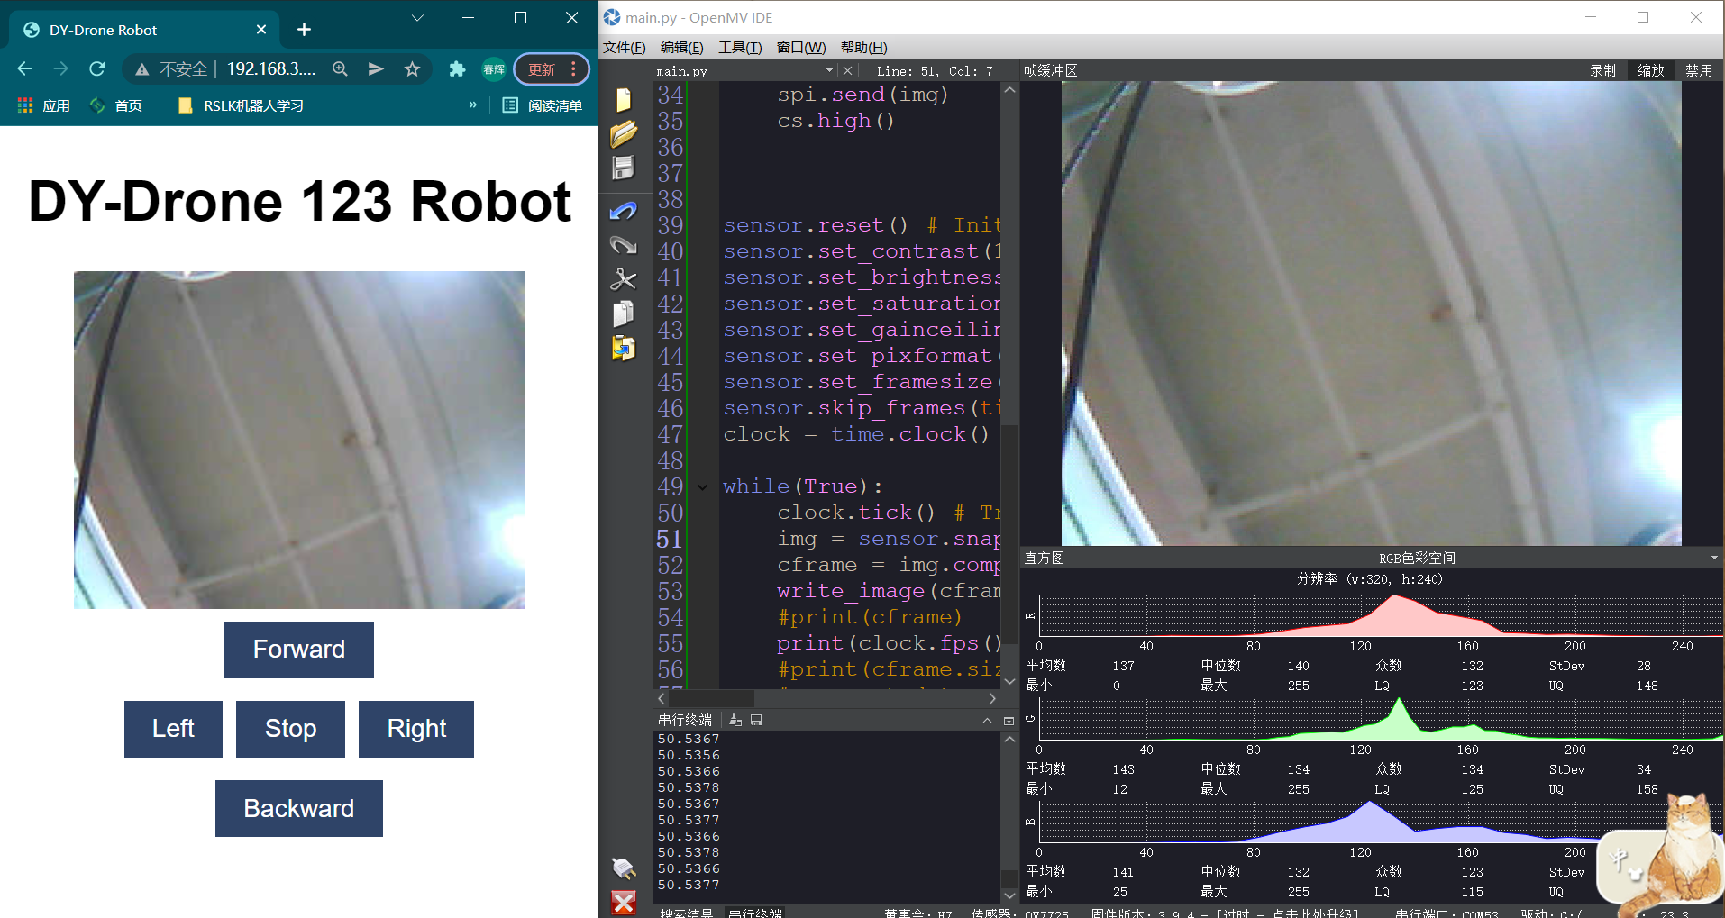Click the Backward robot button

299,808
